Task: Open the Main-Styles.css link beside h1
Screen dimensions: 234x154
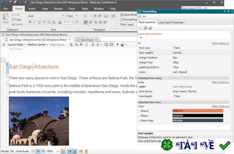Action: [221, 43]
